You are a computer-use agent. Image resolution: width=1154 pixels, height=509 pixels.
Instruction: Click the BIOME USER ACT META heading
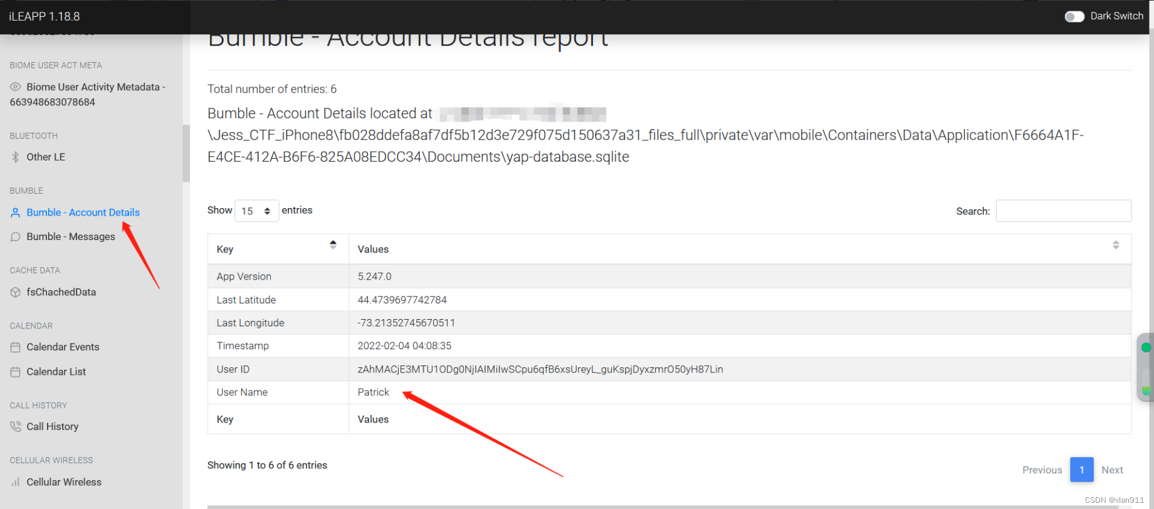point(56,65)
